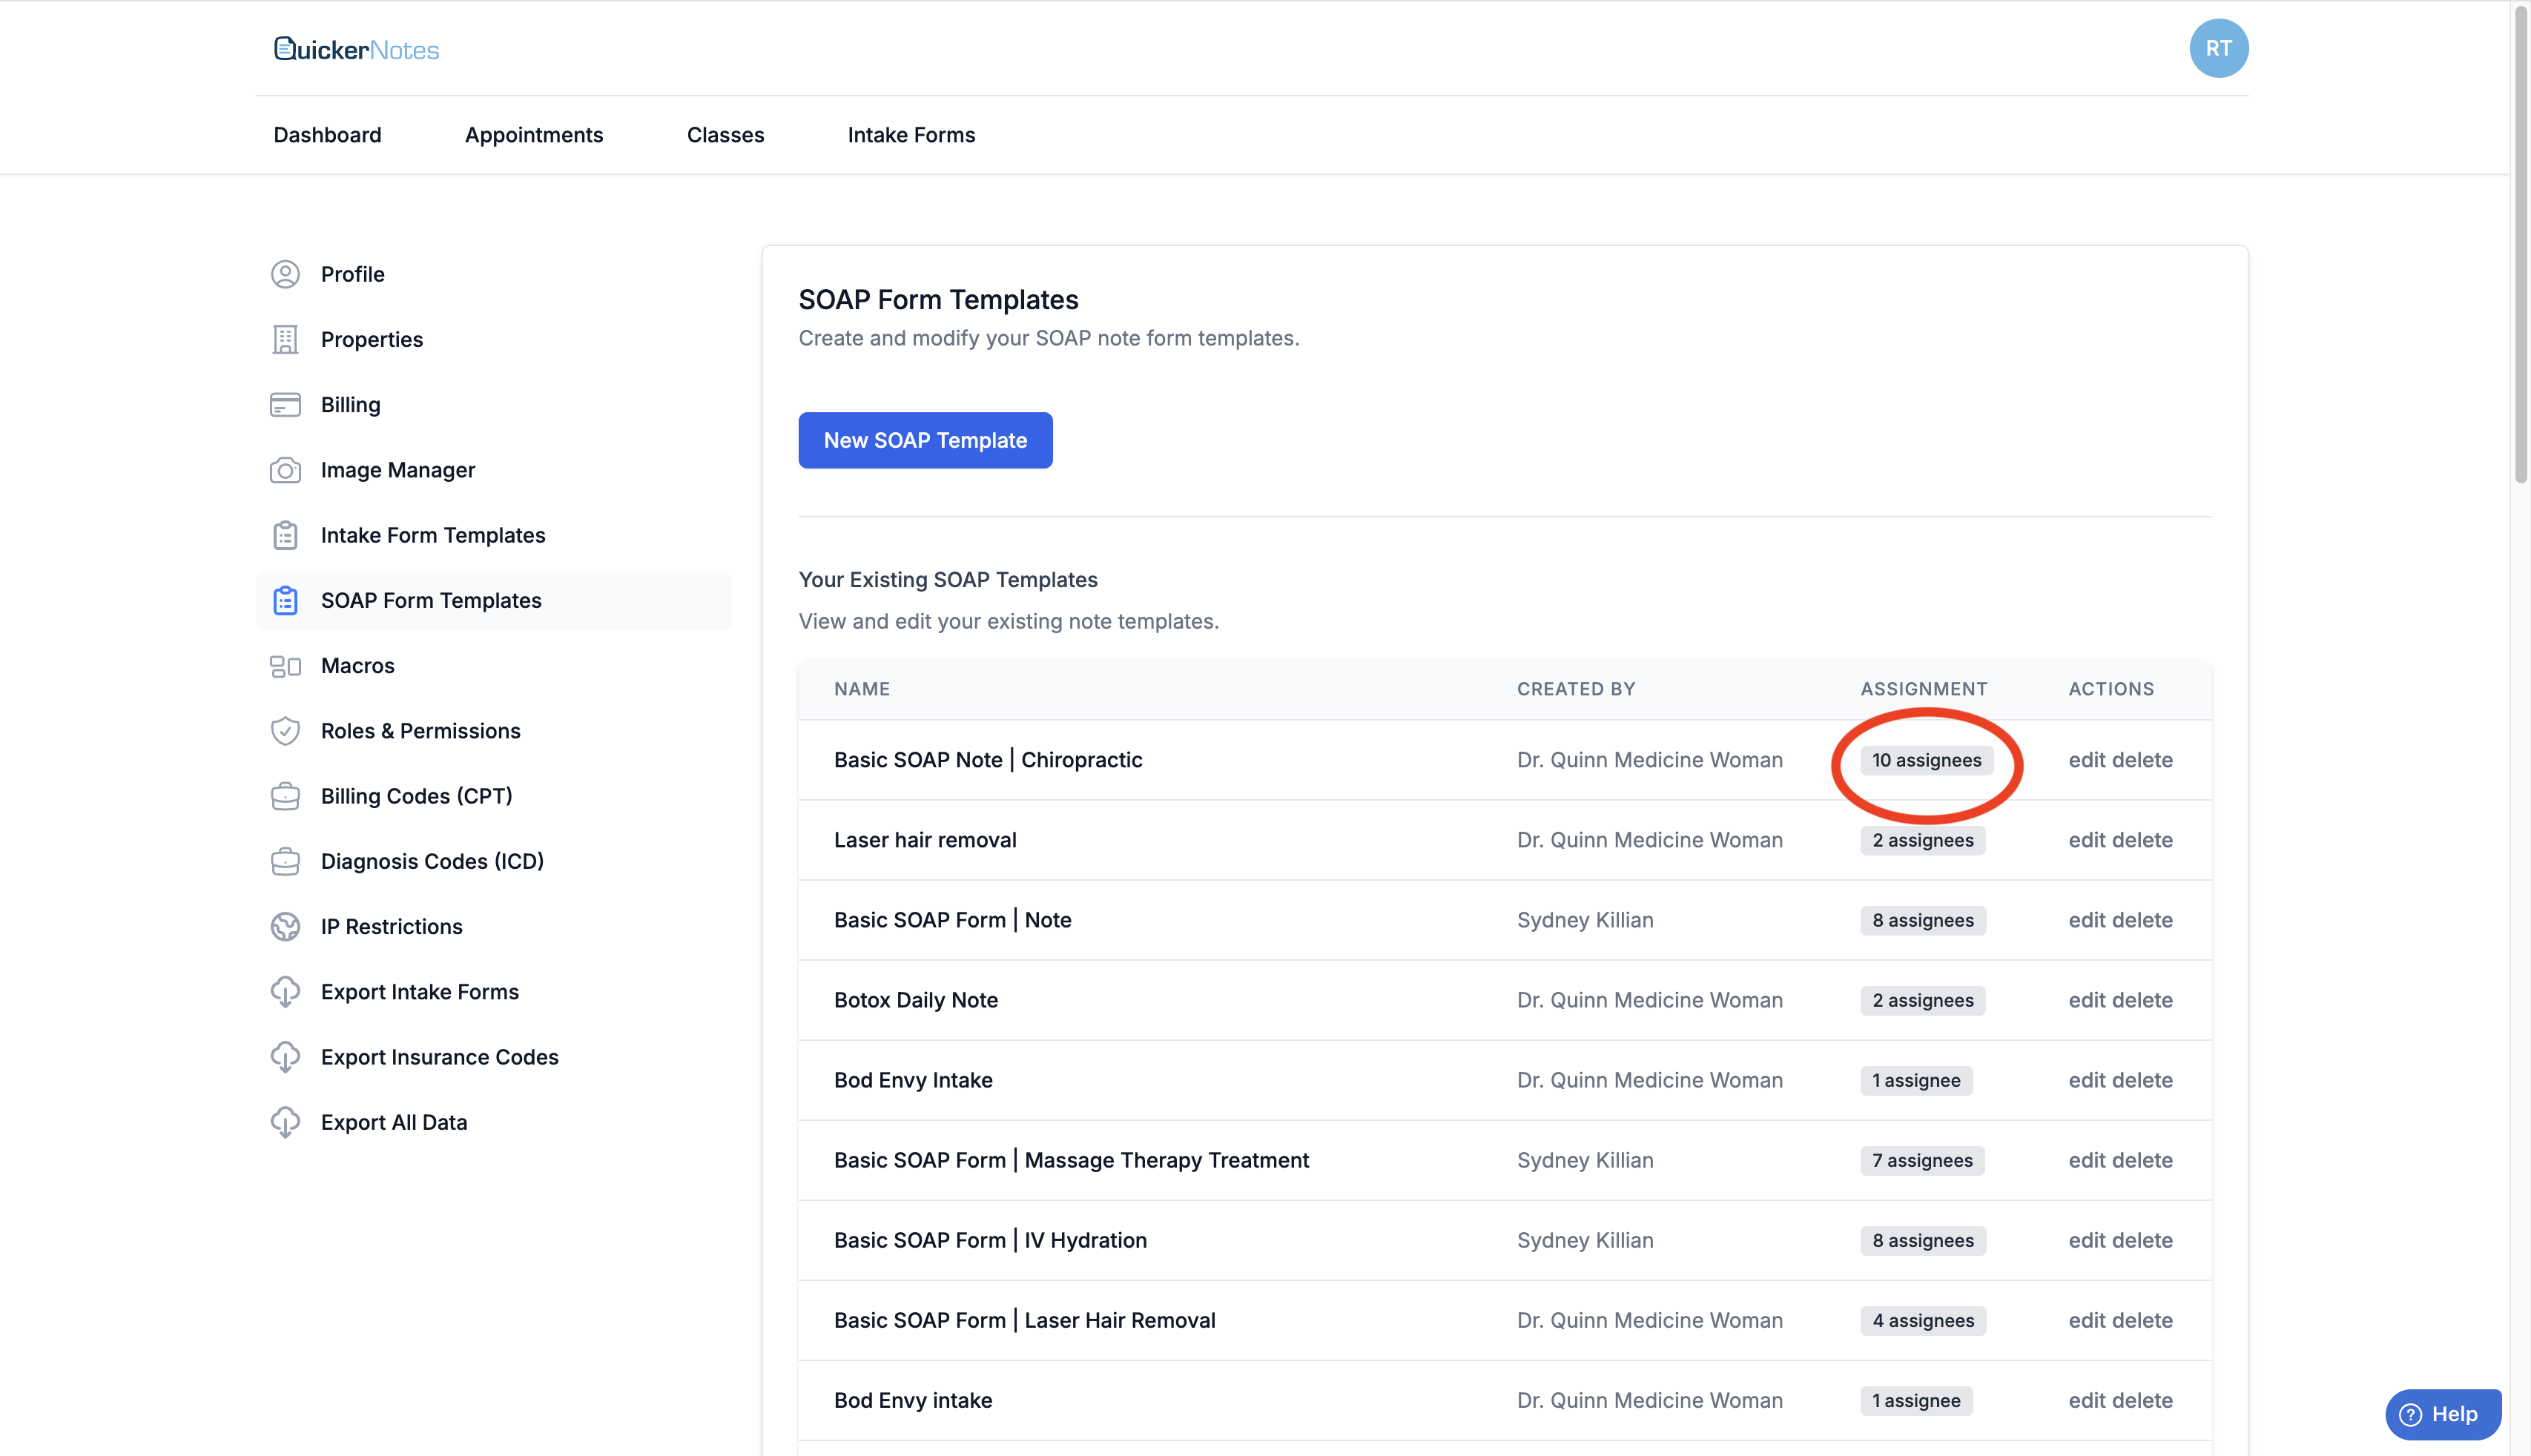Click the Macros icon in sidebar

click(285, 666)
